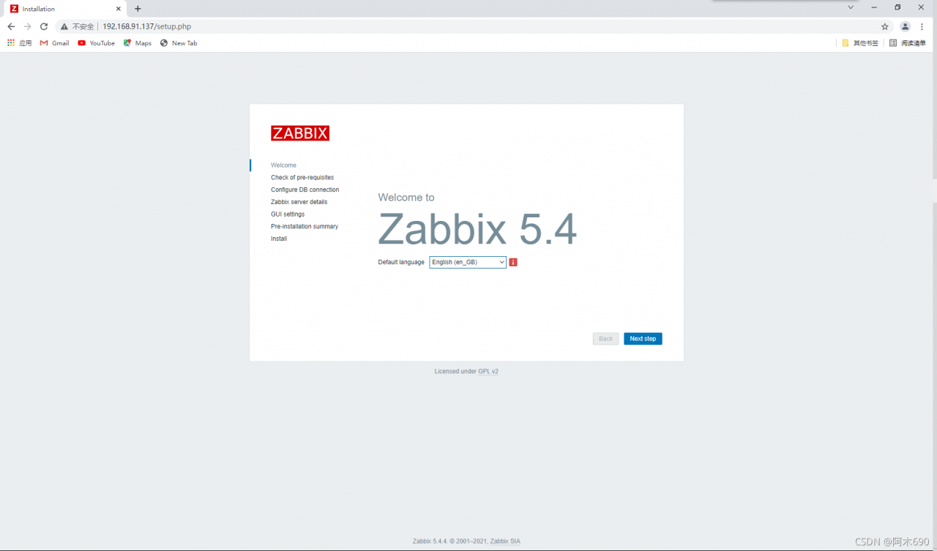Open the Chrome three-dot menu
Image resolution: width=937 pixels, height=551 pixels.
[x=922, y=26]
